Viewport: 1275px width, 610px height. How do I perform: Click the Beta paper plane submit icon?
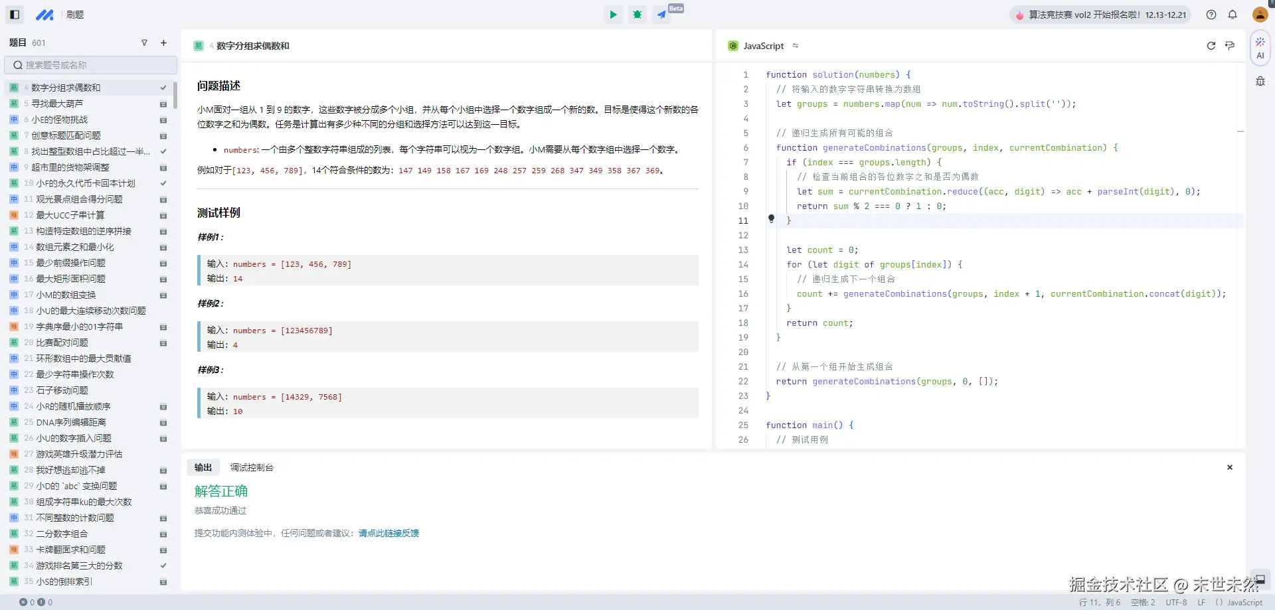[x=662, y=15]
